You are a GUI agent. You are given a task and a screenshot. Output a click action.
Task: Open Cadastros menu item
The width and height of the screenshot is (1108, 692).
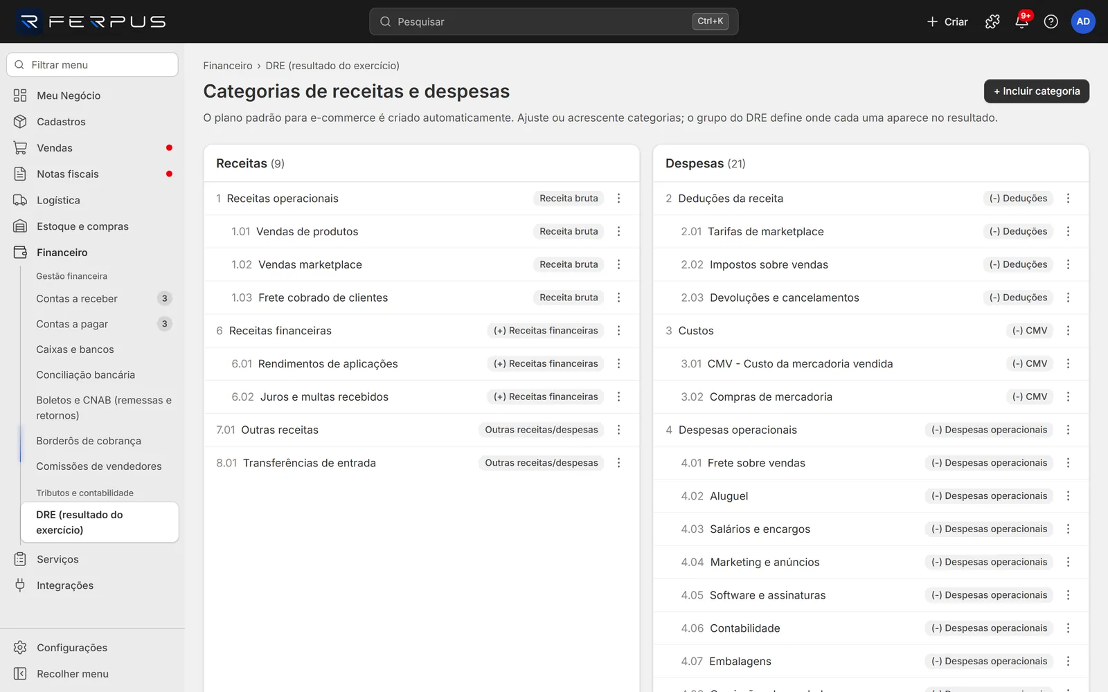pyautogui.click(x=93, y=122)
